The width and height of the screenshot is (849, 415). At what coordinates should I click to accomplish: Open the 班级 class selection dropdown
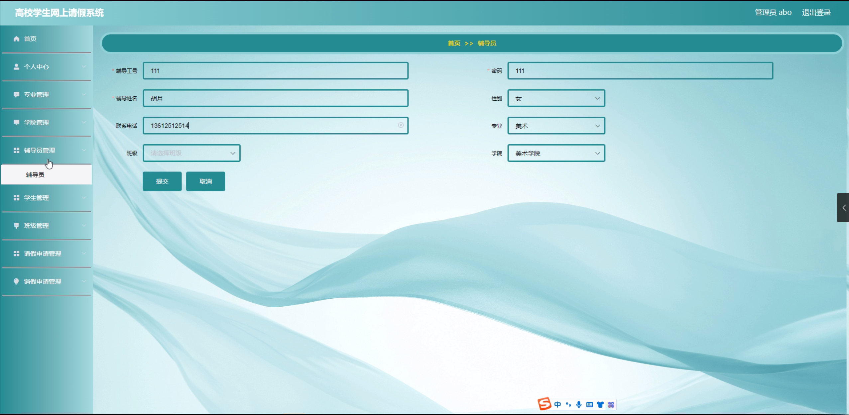tap(191, 153)
